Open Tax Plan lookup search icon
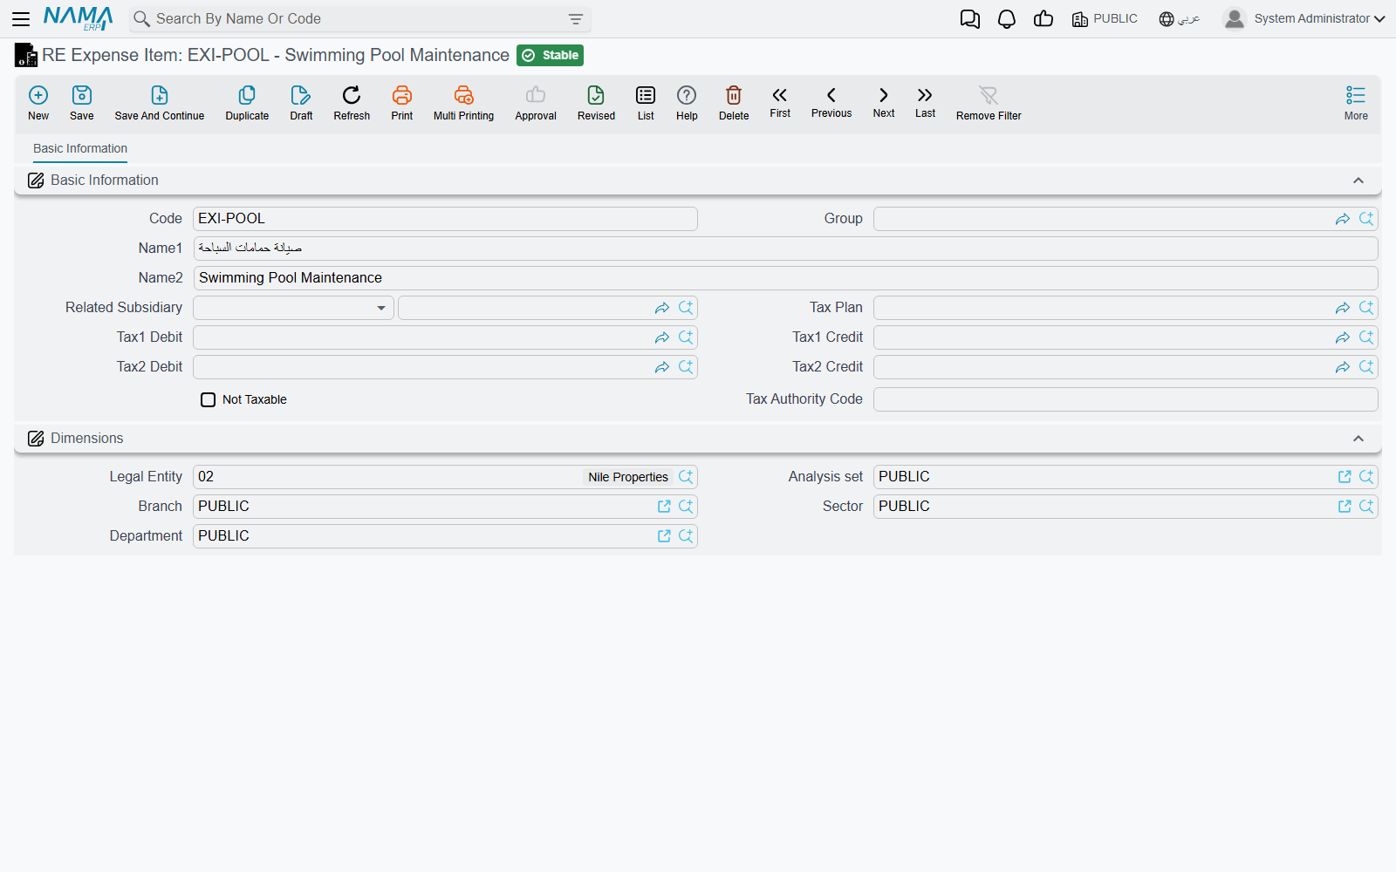Screen dimensions: 1396x872 [1366, 308]
